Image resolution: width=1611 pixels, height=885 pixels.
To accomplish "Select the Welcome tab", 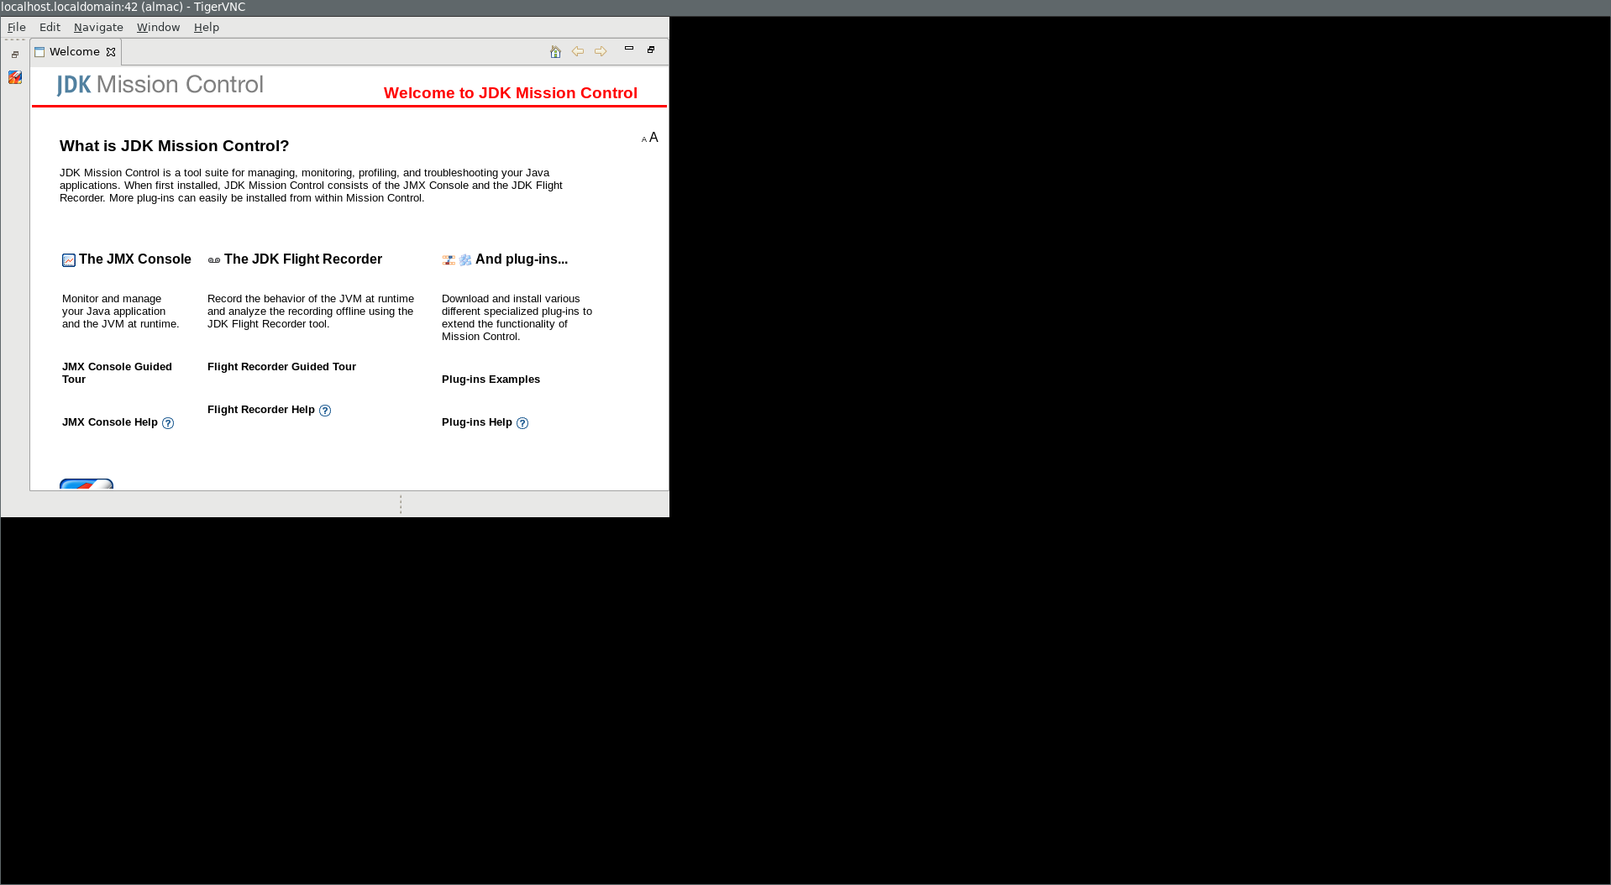I will [74, 52].
